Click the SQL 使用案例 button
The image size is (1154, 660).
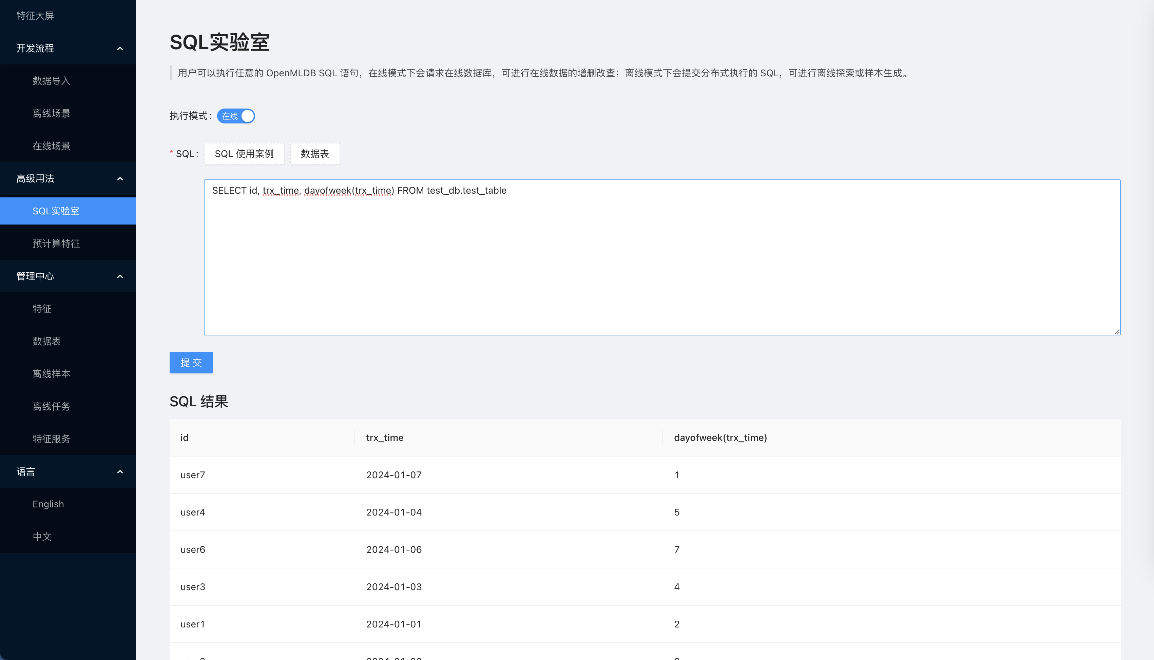(244, 154)
